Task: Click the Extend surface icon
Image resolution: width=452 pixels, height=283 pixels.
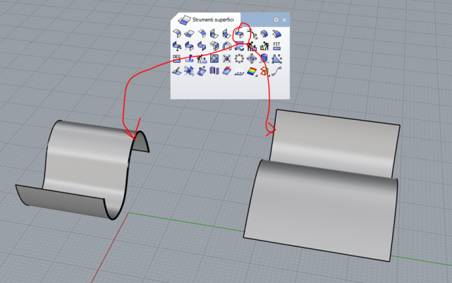Action: point(177,33)
